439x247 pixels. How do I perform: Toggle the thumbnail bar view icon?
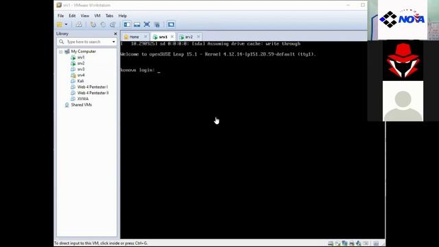point(137,25)
